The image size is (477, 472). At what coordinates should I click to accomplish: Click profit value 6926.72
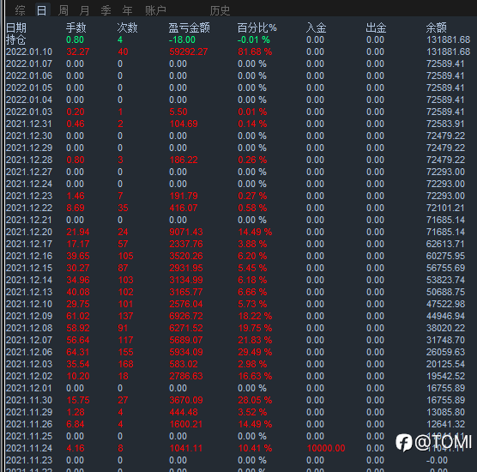(186, 316)
